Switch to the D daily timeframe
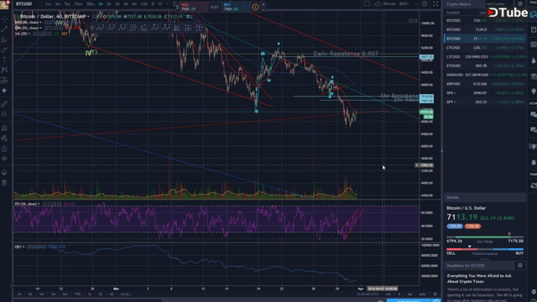Image resolution: width=537 pixels, height=302 pixels. 153,3
